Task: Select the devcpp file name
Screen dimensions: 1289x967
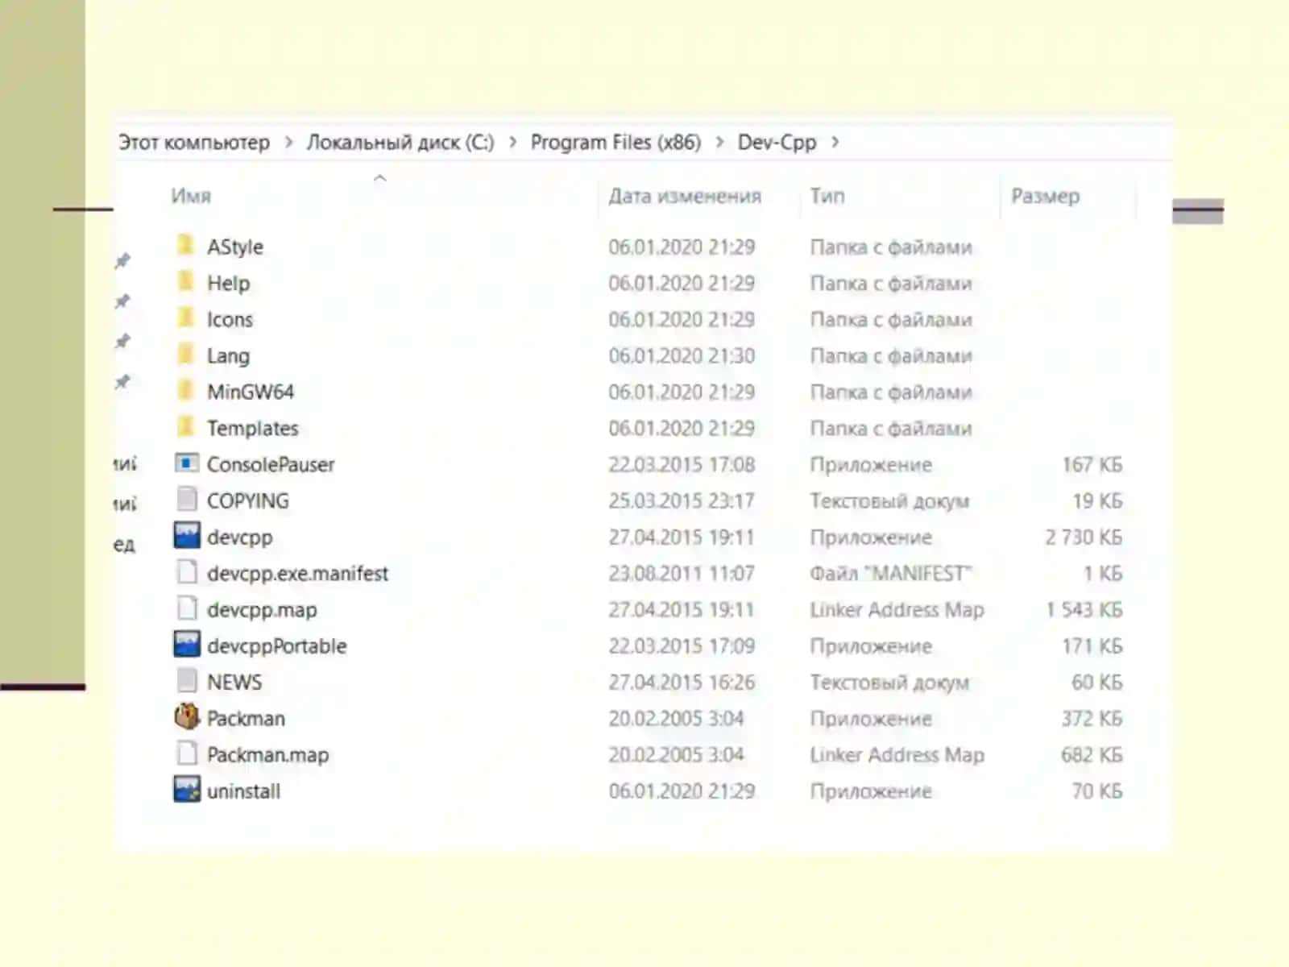Action: [x=240, y=537]
